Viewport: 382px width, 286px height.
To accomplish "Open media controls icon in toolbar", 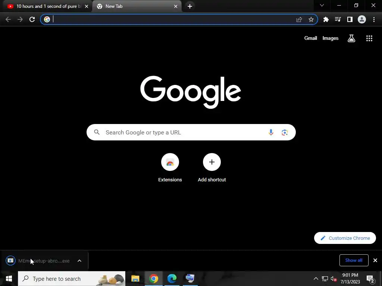I will point(338,19).
